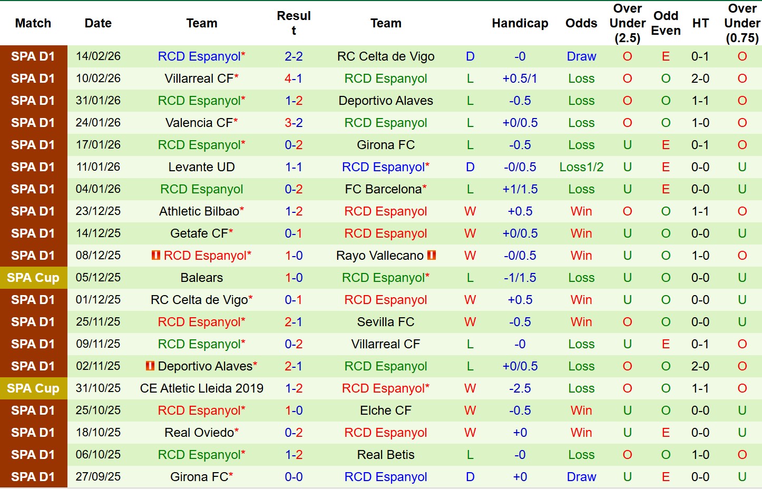Open the Real Betis team link
762x489 pixels.
tap(386, 455)
